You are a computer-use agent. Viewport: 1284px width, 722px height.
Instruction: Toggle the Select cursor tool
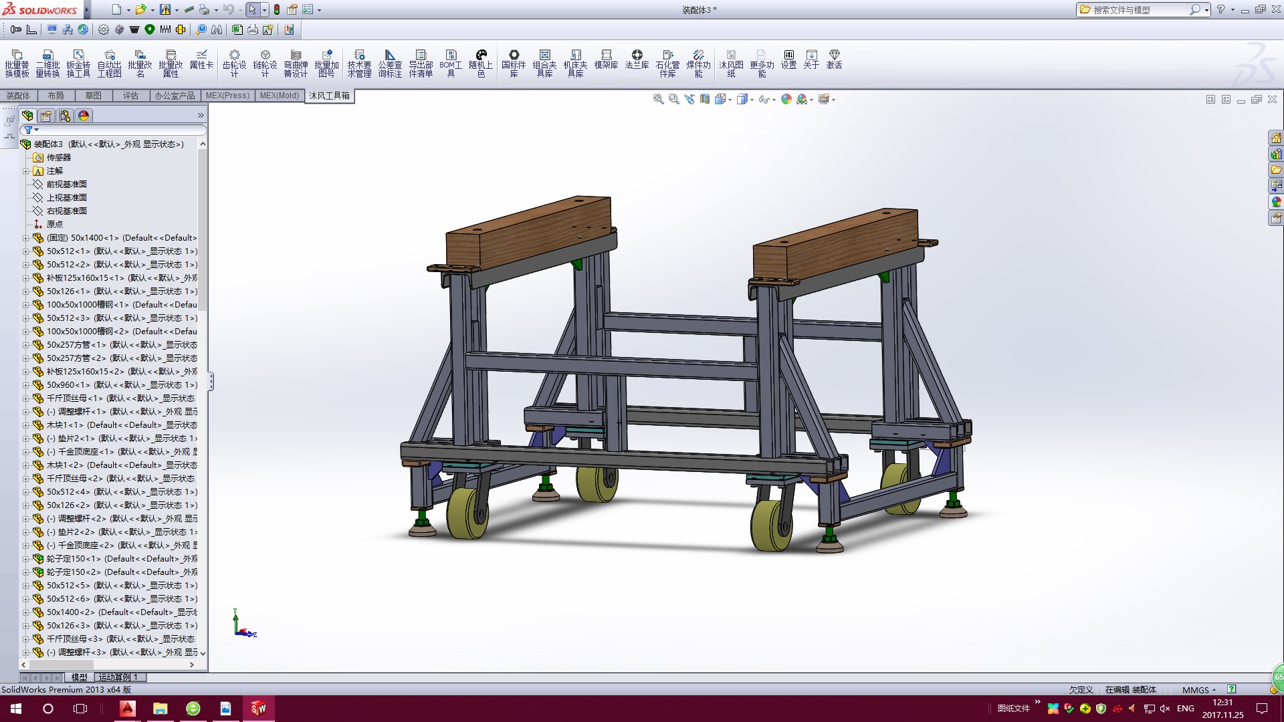[251, 9]
